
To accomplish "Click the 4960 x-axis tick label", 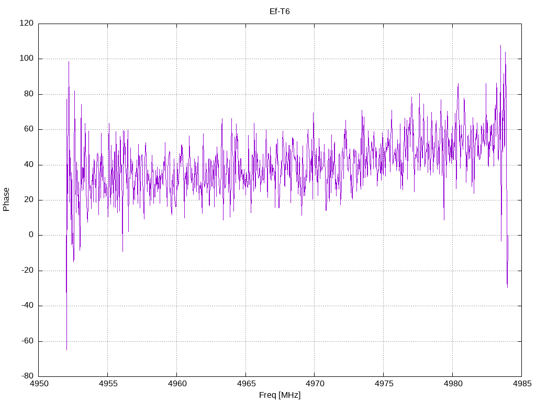I will click(x=177, y=384).
